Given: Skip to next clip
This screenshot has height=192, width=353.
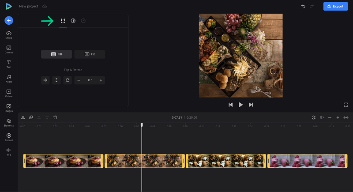Looking at the screenshot, I should pyautogui.click(x=251, y=105).
